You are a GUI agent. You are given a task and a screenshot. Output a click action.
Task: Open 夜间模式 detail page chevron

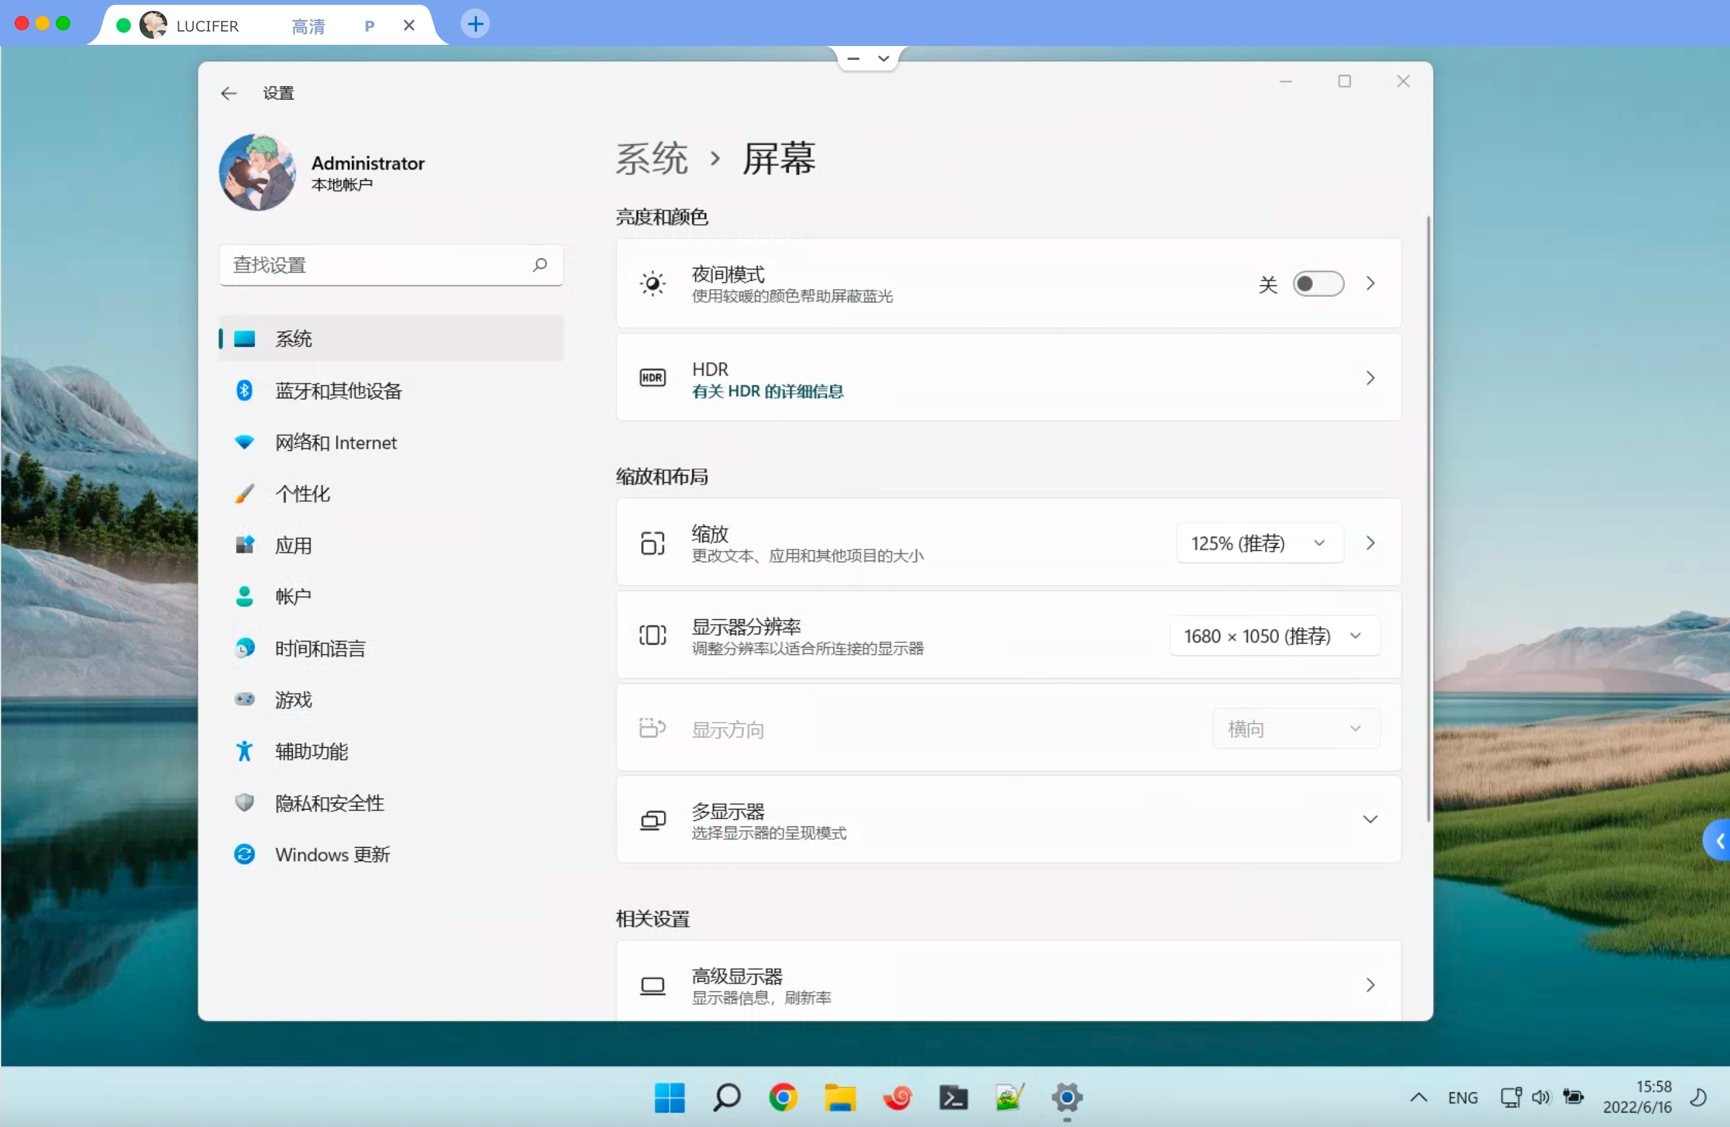pyautogui.click(x=1370, y=284)
